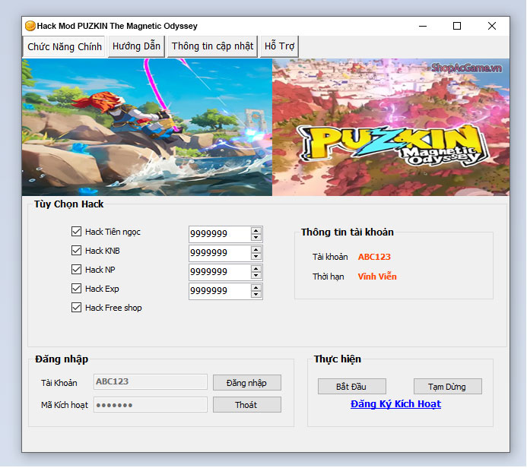Click the Mã Kích hoạt password field

151,405
